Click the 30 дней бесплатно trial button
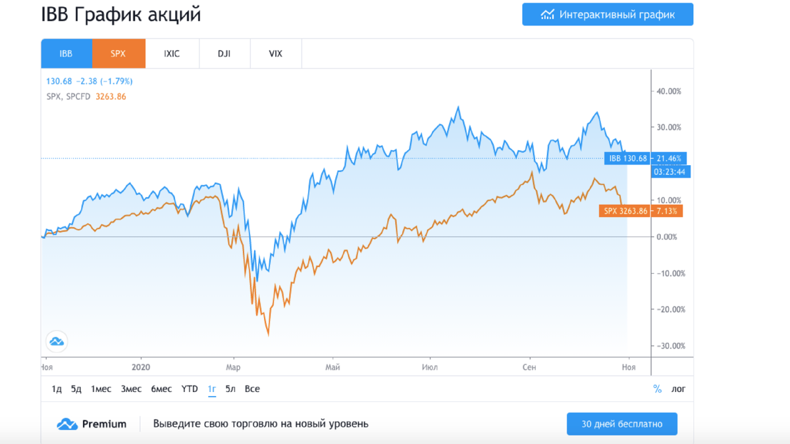This screenshot has width=790, height=444. point(621,424)
